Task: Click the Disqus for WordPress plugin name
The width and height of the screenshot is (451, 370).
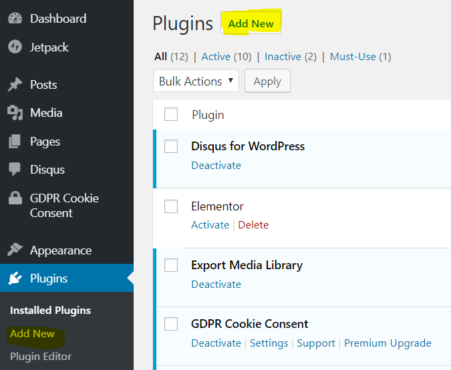Action: pyautogui.click(x=248, y=146)
